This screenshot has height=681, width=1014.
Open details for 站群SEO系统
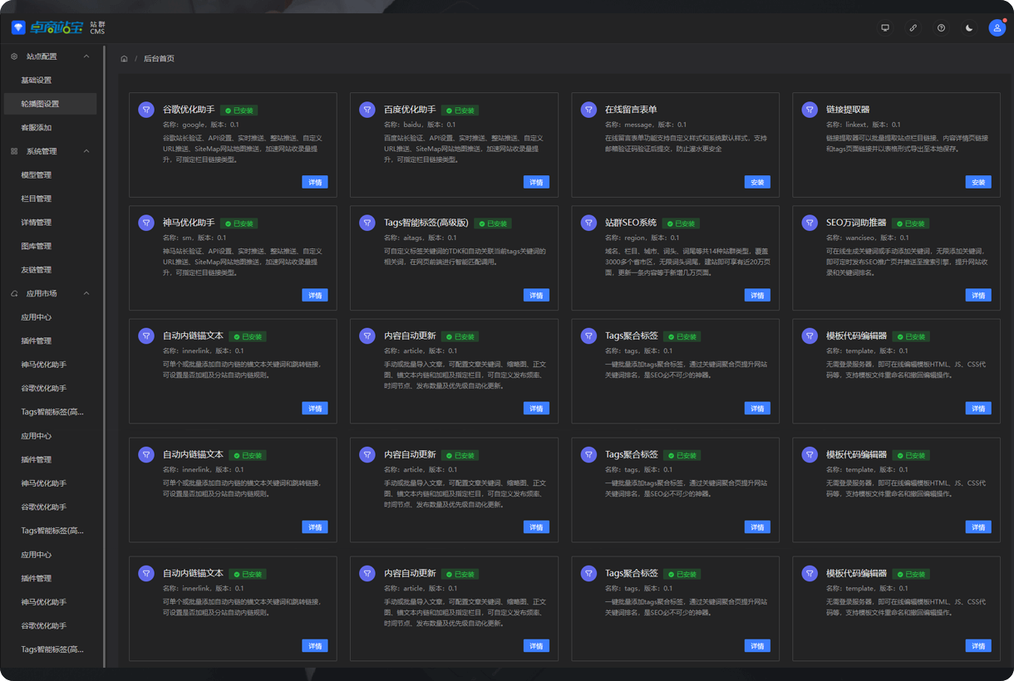click(756, 295)
